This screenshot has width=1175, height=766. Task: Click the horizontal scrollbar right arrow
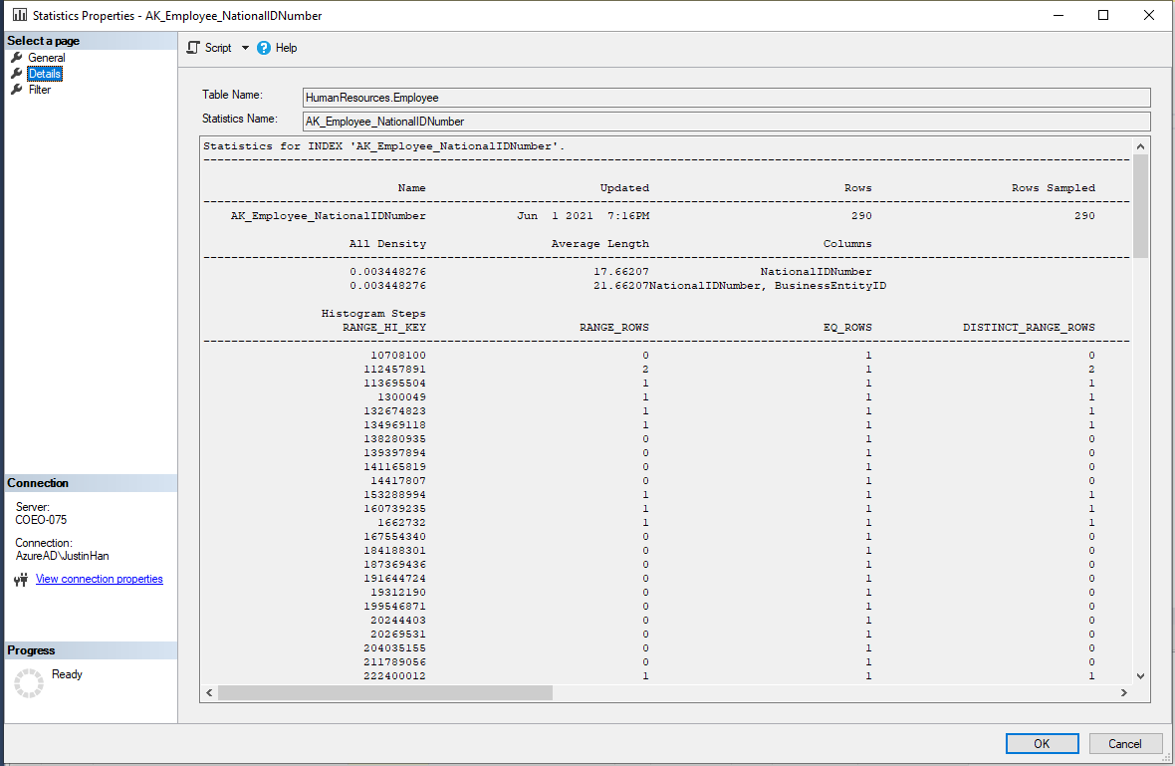point(1124,692)
